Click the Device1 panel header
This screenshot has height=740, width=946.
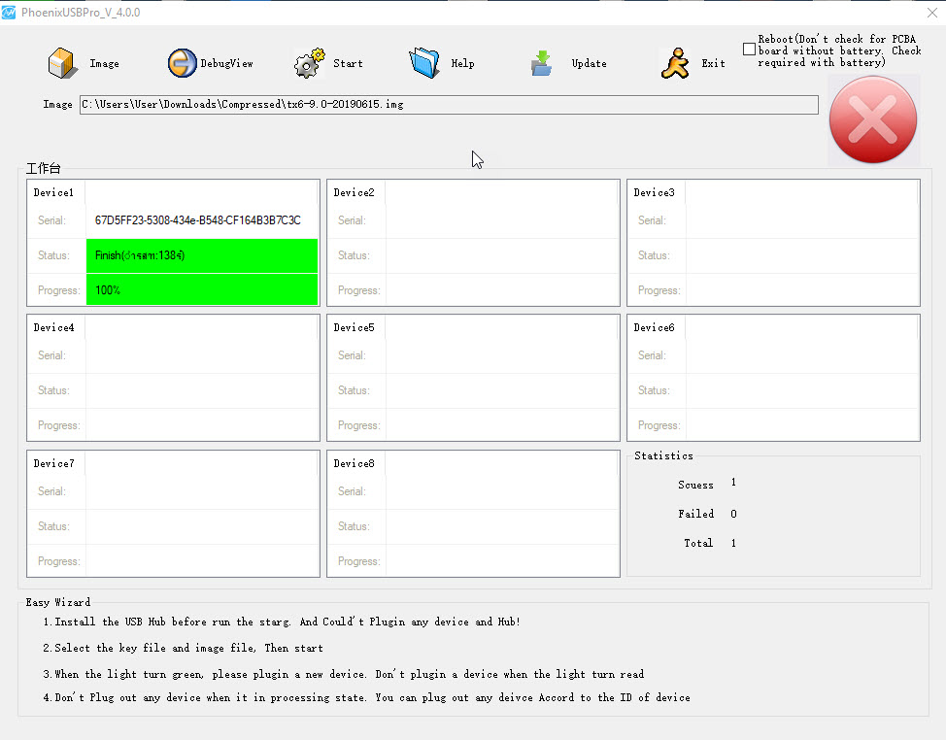(x=53, y=192)
